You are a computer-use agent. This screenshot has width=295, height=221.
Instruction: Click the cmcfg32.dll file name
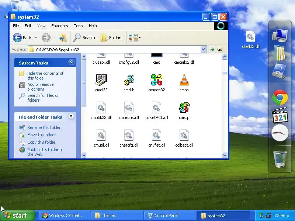point(129,62)
